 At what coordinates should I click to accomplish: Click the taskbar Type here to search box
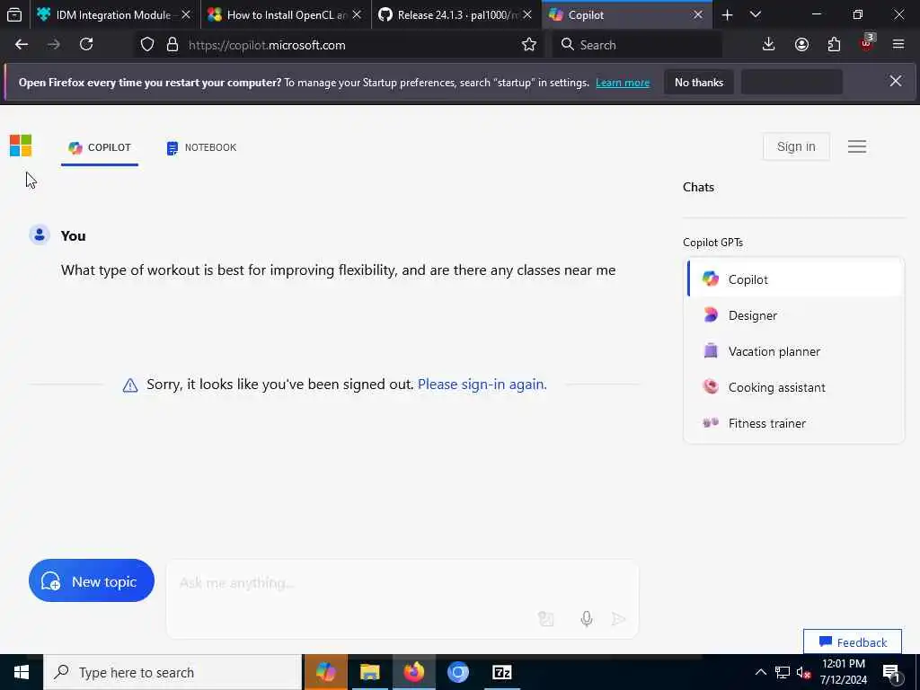(x=173, y=672)
